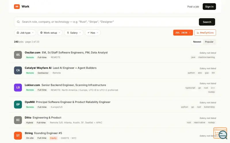
Task: Click the On-site tag on String row
Action: point(30,138)
